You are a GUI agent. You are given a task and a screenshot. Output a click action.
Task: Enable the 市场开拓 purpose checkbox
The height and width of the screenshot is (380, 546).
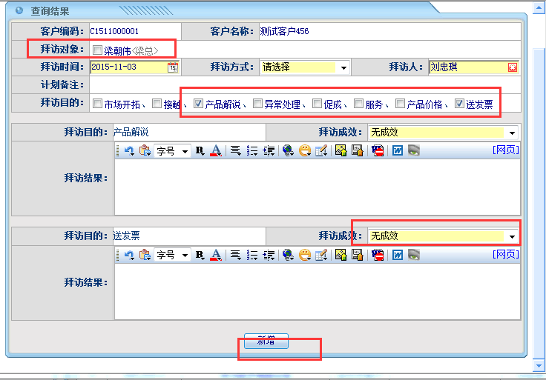point(97,104)
